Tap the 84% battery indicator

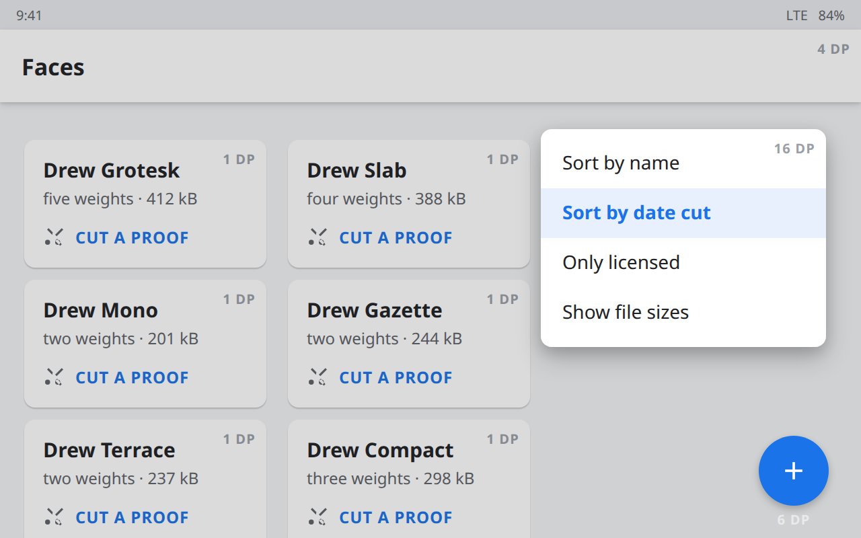pyautogui.click(x=831, y=15)
